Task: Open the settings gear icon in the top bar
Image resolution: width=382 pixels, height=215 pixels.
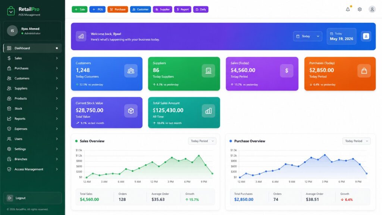Action: tap(360, 9)
